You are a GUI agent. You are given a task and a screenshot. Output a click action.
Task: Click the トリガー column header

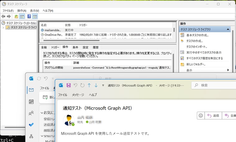click(83, 25)
